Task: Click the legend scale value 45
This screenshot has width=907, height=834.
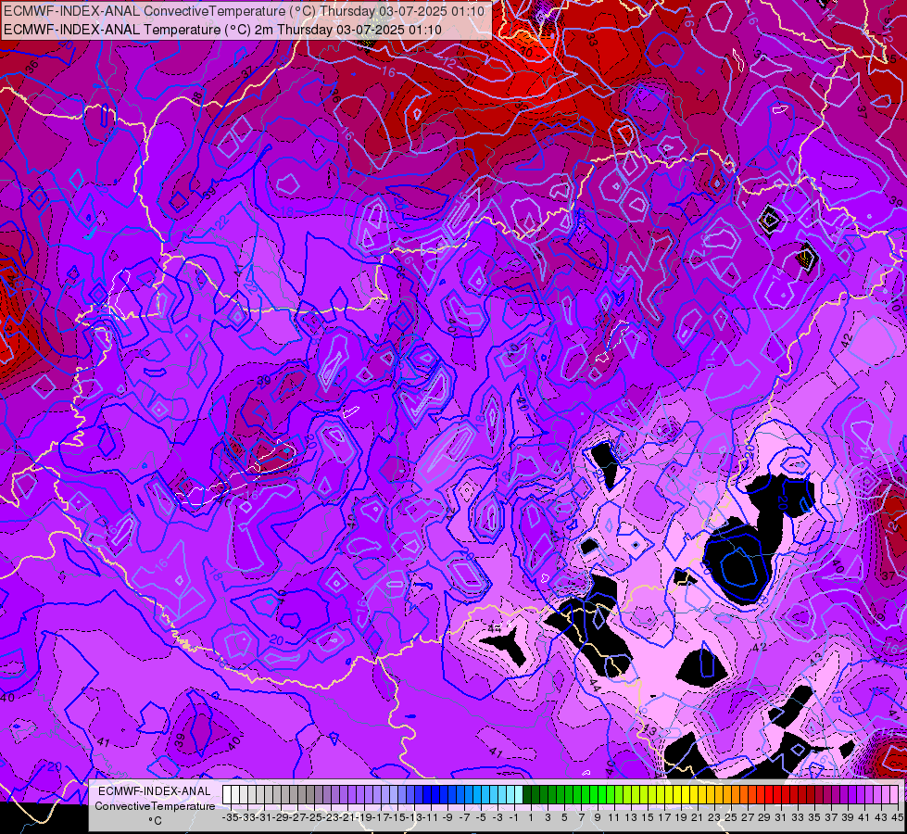Action: click(x=897, y=817)
